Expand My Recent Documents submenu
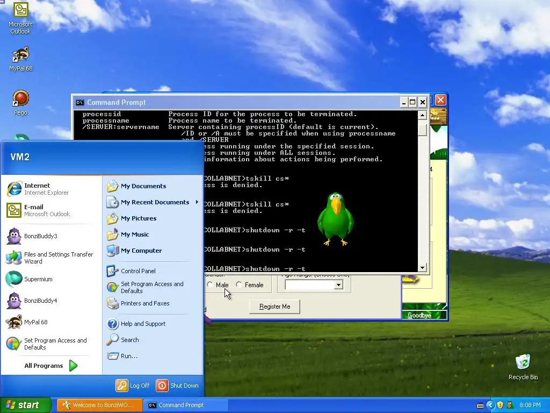Viewport: 550px width, 413px height. coord(153,202)
